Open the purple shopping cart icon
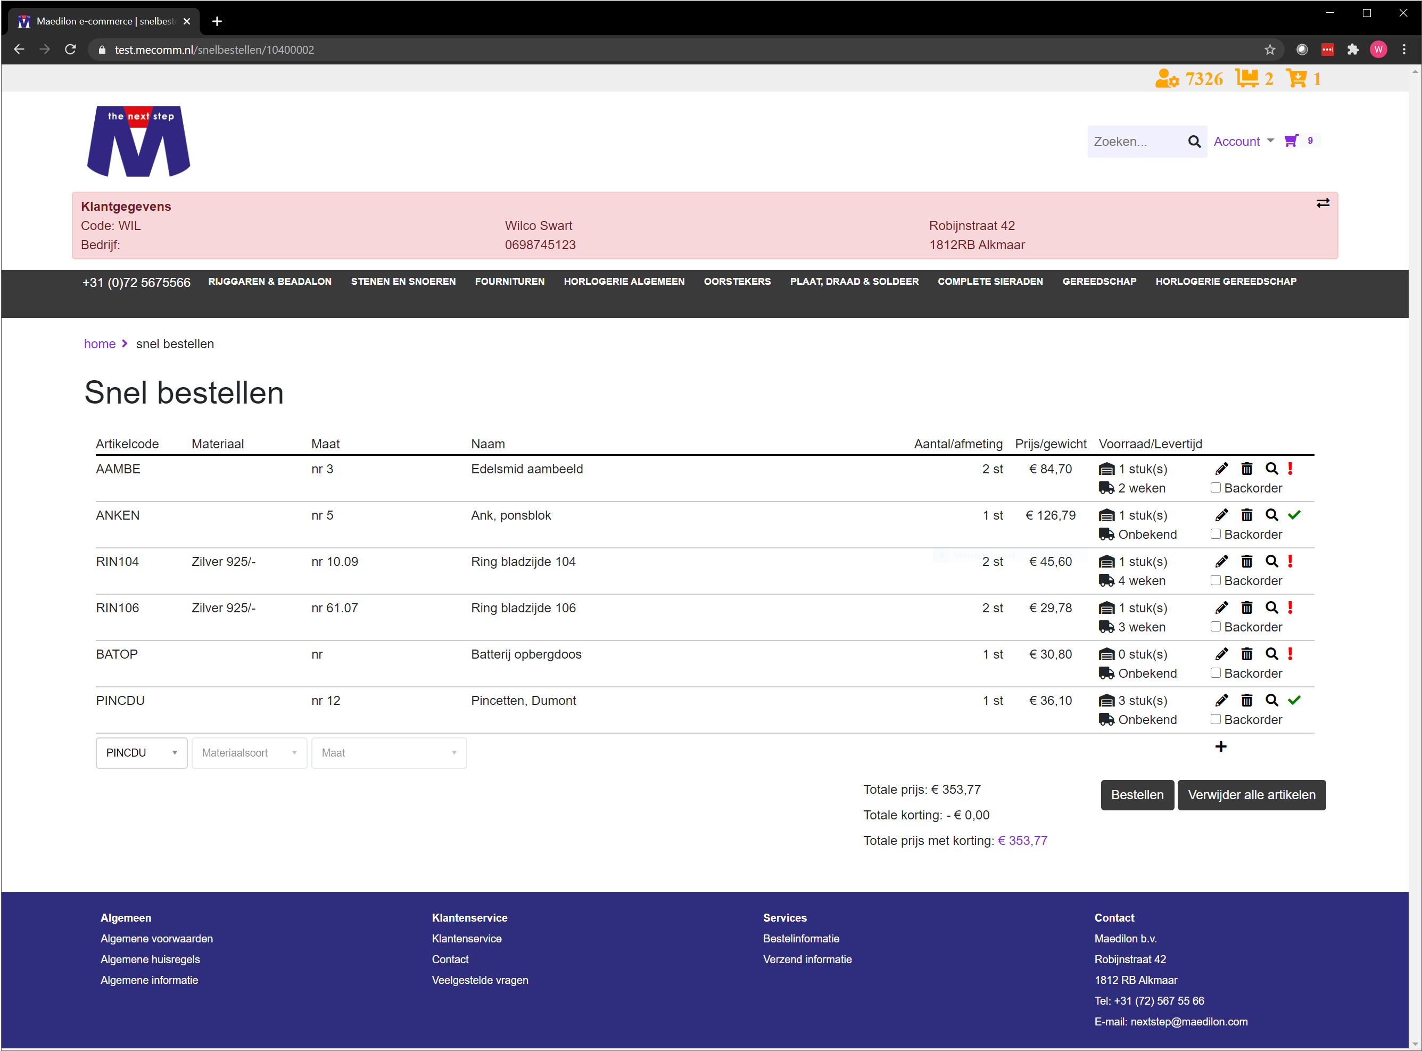Viewport: 1422px width, 1051px height. pos(1291,141)
